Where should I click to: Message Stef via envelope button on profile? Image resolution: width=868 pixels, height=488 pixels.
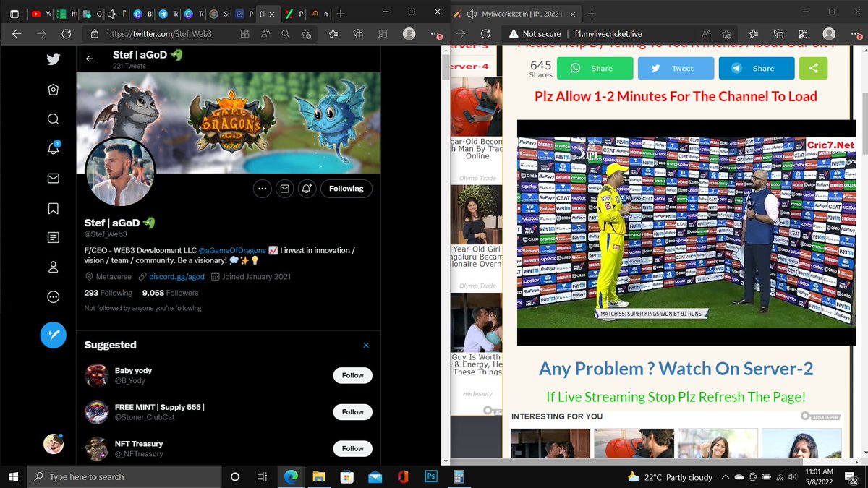tap(284, 189)
